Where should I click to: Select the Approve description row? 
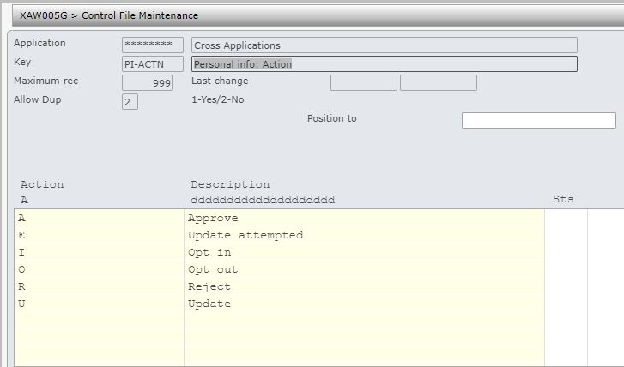pyautogui.click(x=213, y=218)
